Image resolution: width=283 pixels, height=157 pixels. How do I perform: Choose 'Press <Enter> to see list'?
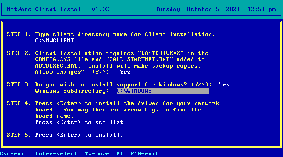(79, 122)
